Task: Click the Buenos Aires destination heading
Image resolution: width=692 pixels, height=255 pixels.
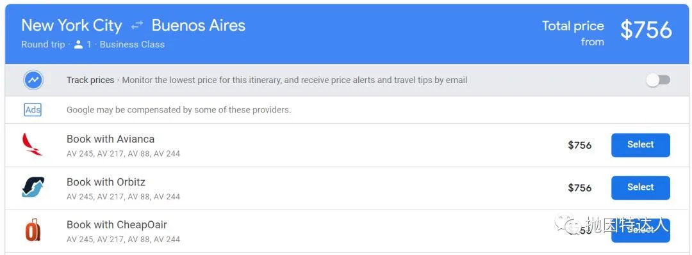Action: 198,26
